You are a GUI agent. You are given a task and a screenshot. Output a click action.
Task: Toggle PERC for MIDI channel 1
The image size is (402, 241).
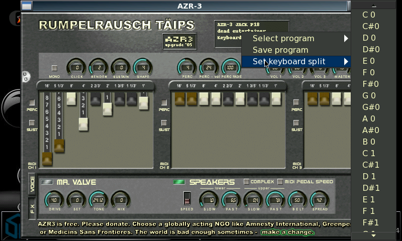pyautogui.click(x=32, y=103)
